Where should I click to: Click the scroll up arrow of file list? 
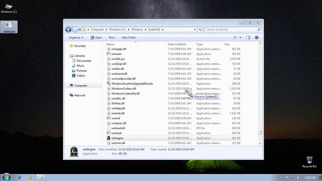[260, 44]
